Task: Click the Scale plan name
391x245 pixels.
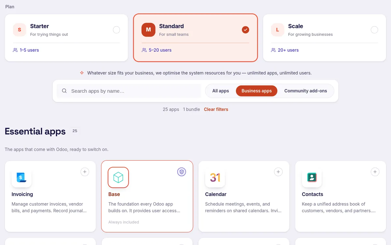Action: coord(296,26)
